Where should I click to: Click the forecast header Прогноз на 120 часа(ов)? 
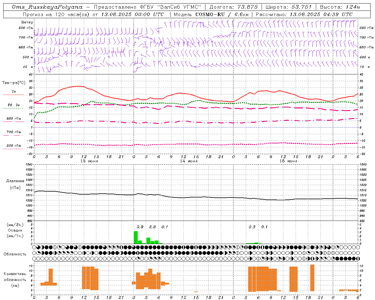(x=56, y=14)
